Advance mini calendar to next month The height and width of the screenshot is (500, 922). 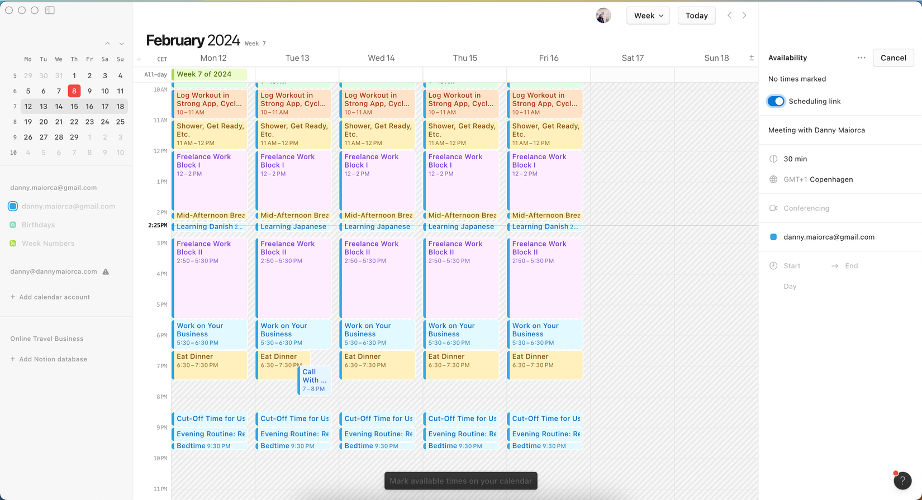click(121, 44)
